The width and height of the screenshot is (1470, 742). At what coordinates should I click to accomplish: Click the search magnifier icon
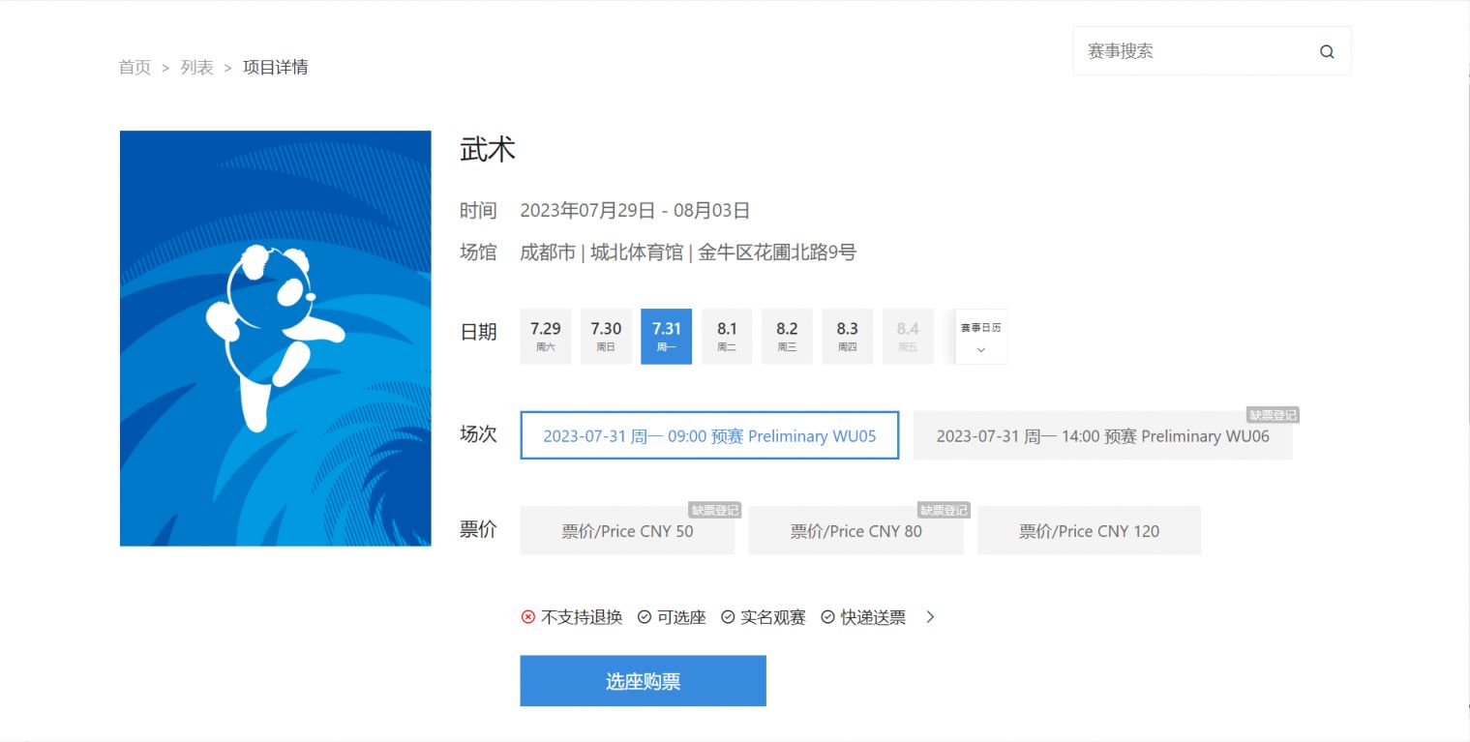(1326, 50)
